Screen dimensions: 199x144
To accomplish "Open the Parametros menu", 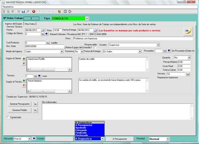I will coord(8,7).
